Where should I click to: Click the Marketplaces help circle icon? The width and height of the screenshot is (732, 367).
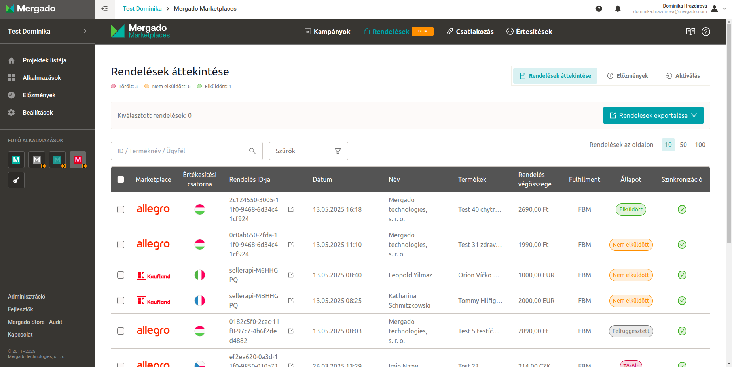706,32
